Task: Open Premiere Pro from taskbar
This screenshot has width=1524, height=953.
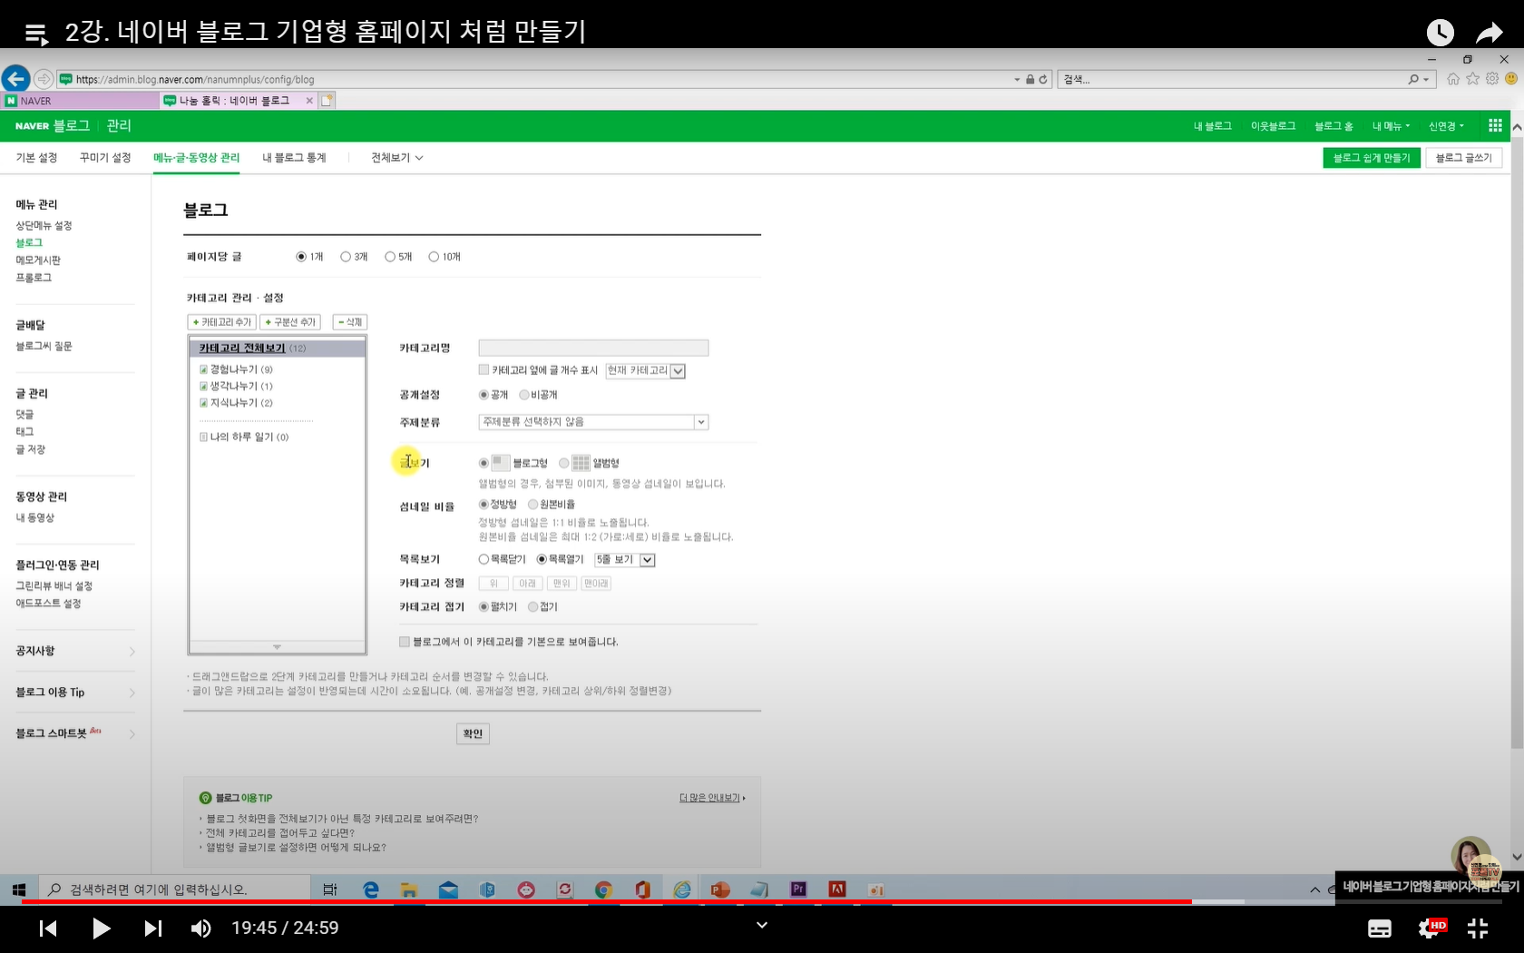Action: coord(798,889)
